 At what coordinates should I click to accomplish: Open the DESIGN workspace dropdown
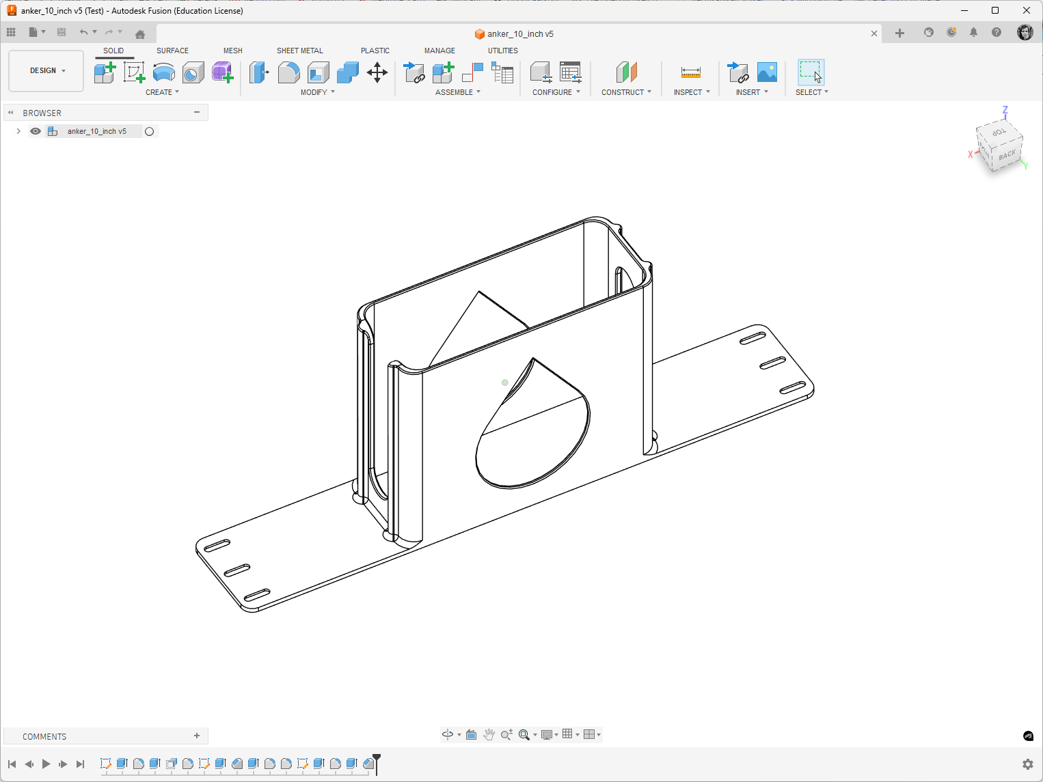[46, 70]
